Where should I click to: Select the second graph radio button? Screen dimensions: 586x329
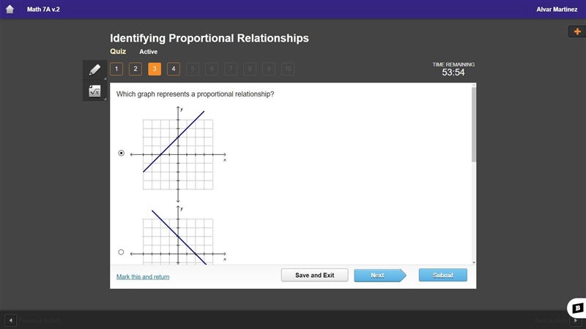click(121, 252)
